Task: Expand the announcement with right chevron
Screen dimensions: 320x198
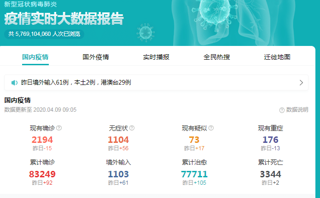Action: [x=301, y=83]
